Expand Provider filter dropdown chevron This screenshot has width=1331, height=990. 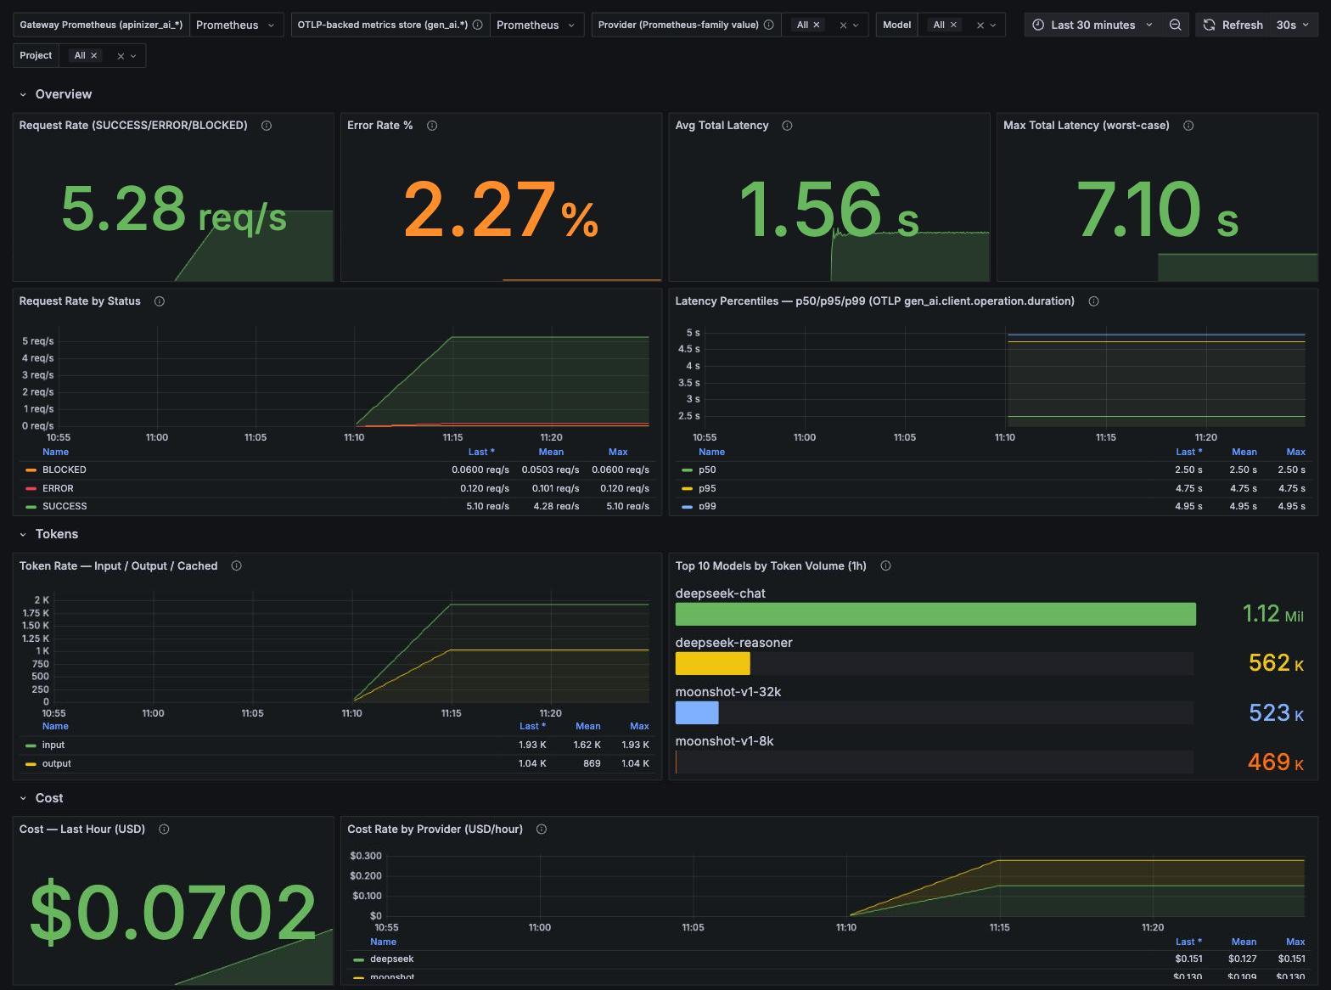pos(856,25)
